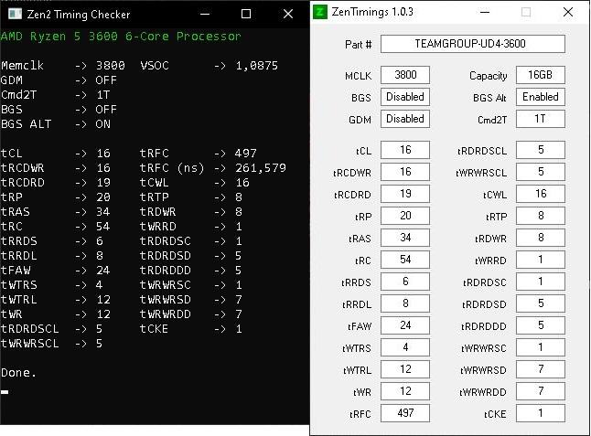The height and width of the screenshot is (436, 591).
Task: Click the tWRWRSC value field in ZenTimings
Action: (541, 347)
